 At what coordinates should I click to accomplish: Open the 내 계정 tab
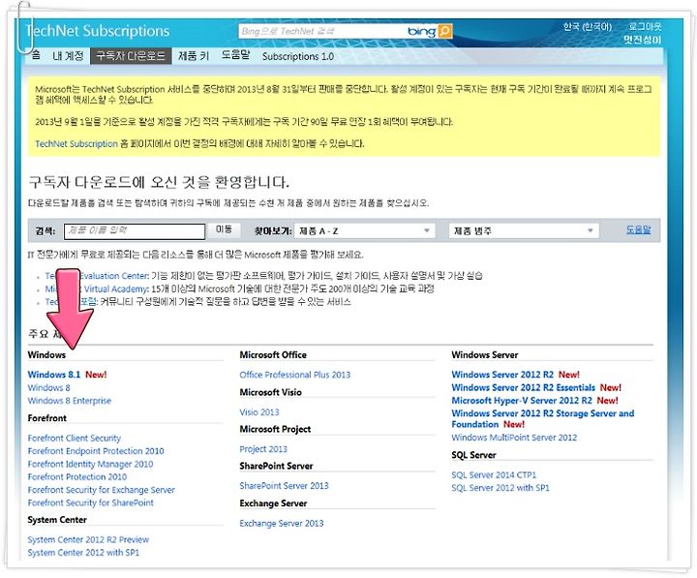68,55
